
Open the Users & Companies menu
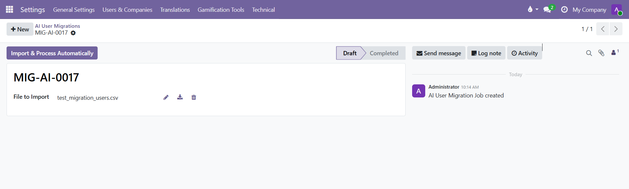[127, 10]
